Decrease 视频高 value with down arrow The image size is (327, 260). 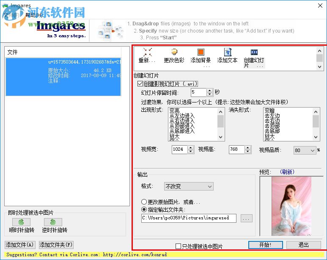[247, 152]
